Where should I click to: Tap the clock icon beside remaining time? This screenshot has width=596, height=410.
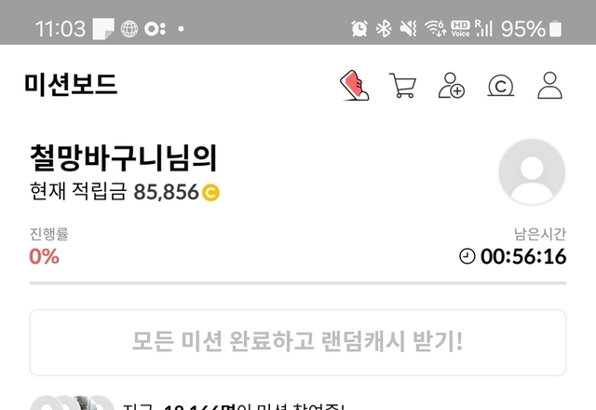[467, 256]
